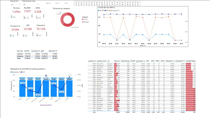This screenshot has height=118, width=210.
Task: Click the green up arrow under Occupancy % card
Action: tap(10, 36)
